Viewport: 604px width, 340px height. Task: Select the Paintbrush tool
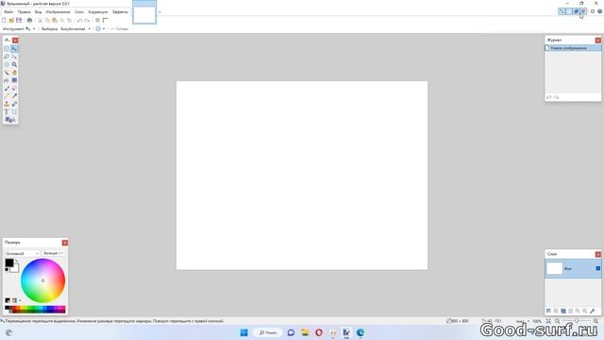[x=7, y=88]
